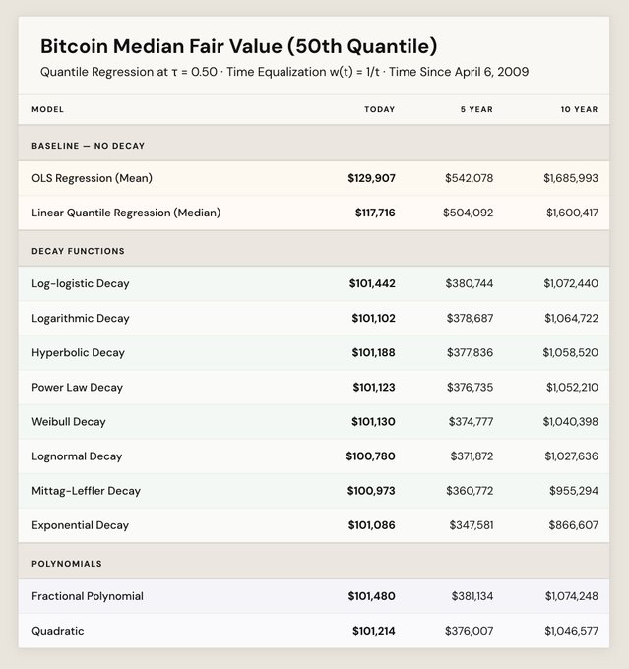Image resolution: width=629 pixels, height=669 pixels.
Task: Select the Mittag-Leffler Decay row label
Action: coord(86,491)
